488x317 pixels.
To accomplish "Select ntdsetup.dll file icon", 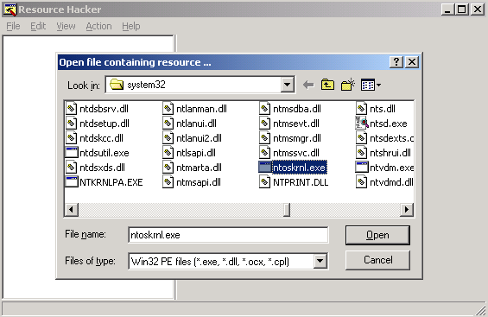I will [72, 124].
